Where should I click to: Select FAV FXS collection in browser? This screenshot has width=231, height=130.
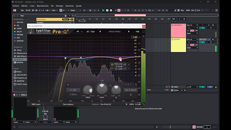click(x=20, y=22)
